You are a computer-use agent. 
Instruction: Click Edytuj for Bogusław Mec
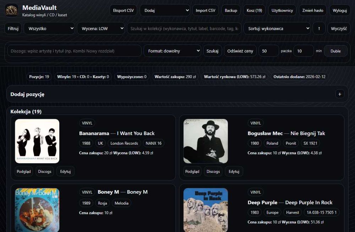tap(234, 171)
